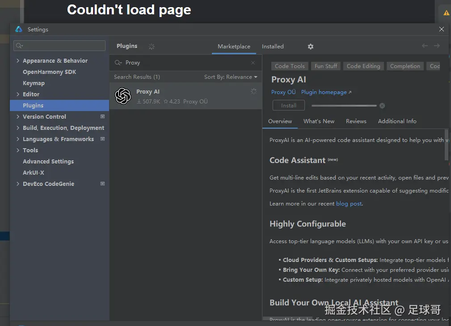This screenshot has height=326, width=451.
Task: Click the warning triangle icon behind Settings
Action: pos(446,13)
